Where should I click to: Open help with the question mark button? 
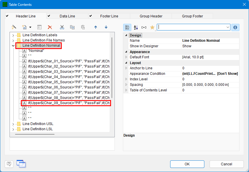point(9,164)
